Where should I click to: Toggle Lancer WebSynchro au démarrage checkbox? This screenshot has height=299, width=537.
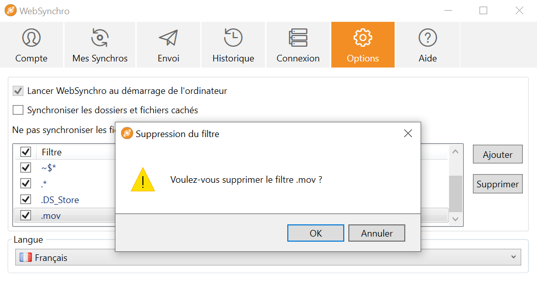[x=18, y=91]
